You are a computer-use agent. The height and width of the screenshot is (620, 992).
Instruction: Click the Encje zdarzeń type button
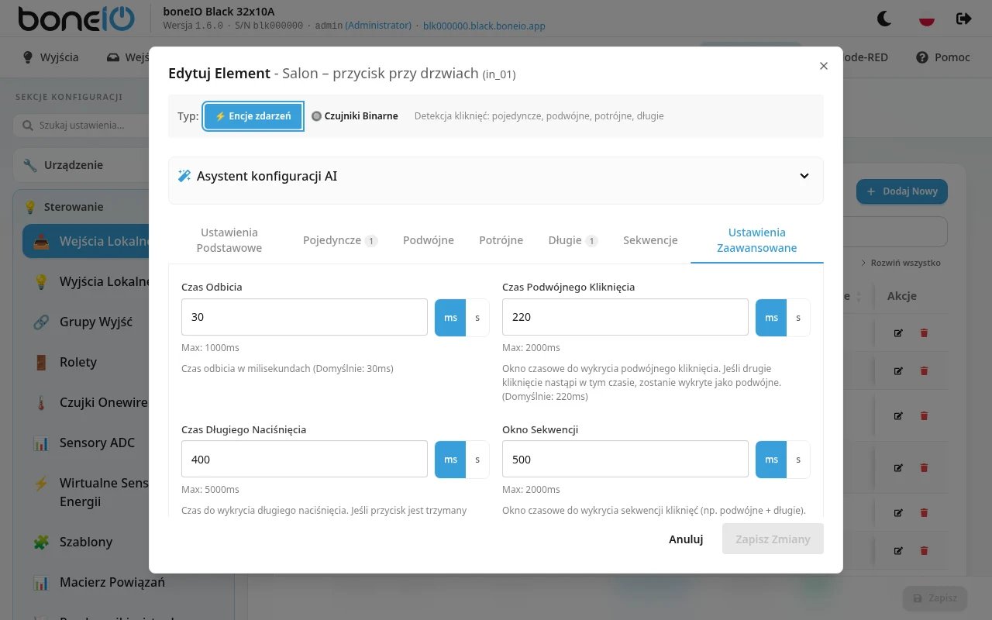click(253, 116)
